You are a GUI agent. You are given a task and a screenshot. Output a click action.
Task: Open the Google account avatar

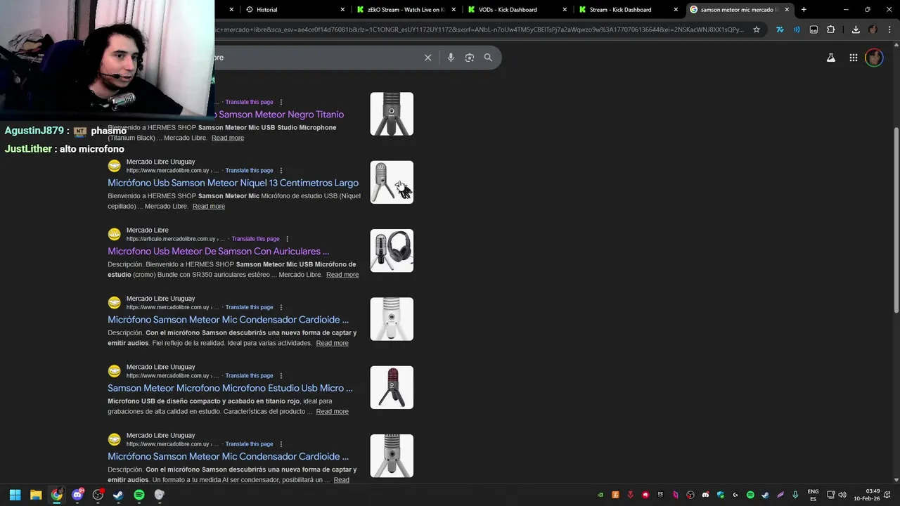pos(874,58)
